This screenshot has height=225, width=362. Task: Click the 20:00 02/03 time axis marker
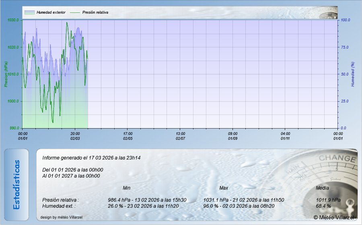point(75,136)
